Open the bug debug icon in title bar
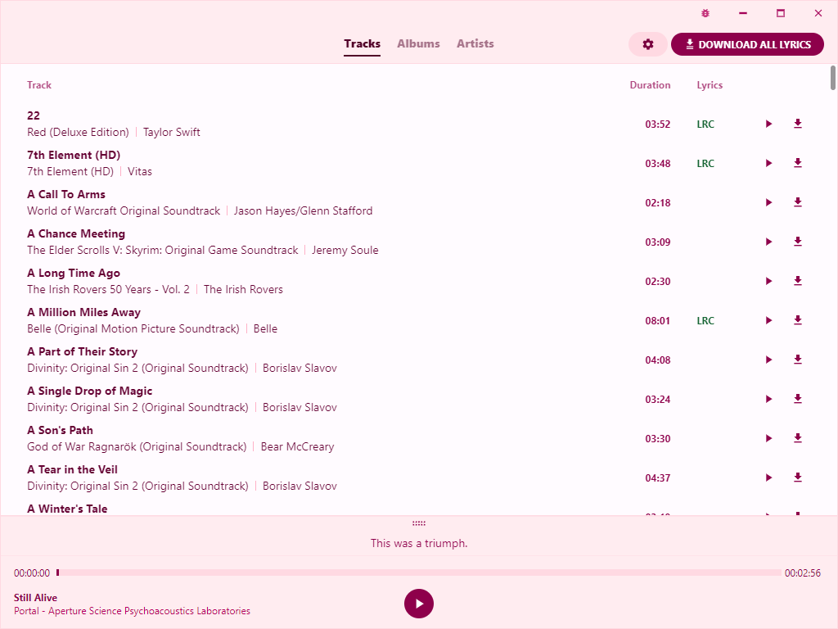 (x=705, y=13)
